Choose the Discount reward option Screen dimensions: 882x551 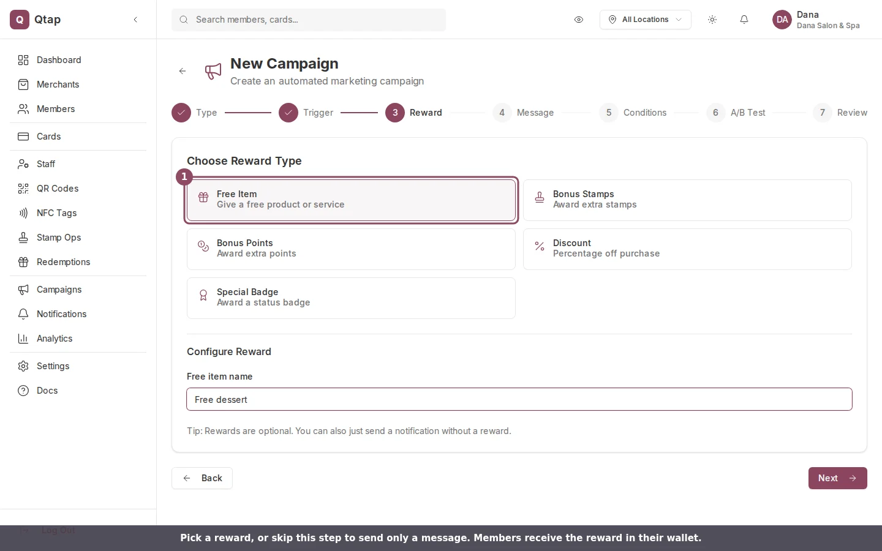pyautogui.click(x=687, y=249)
